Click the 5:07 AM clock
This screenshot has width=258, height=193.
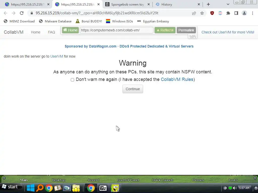coord(244,188)
